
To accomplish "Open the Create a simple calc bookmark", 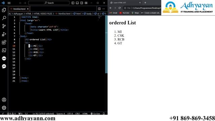I will pos(151,13).
